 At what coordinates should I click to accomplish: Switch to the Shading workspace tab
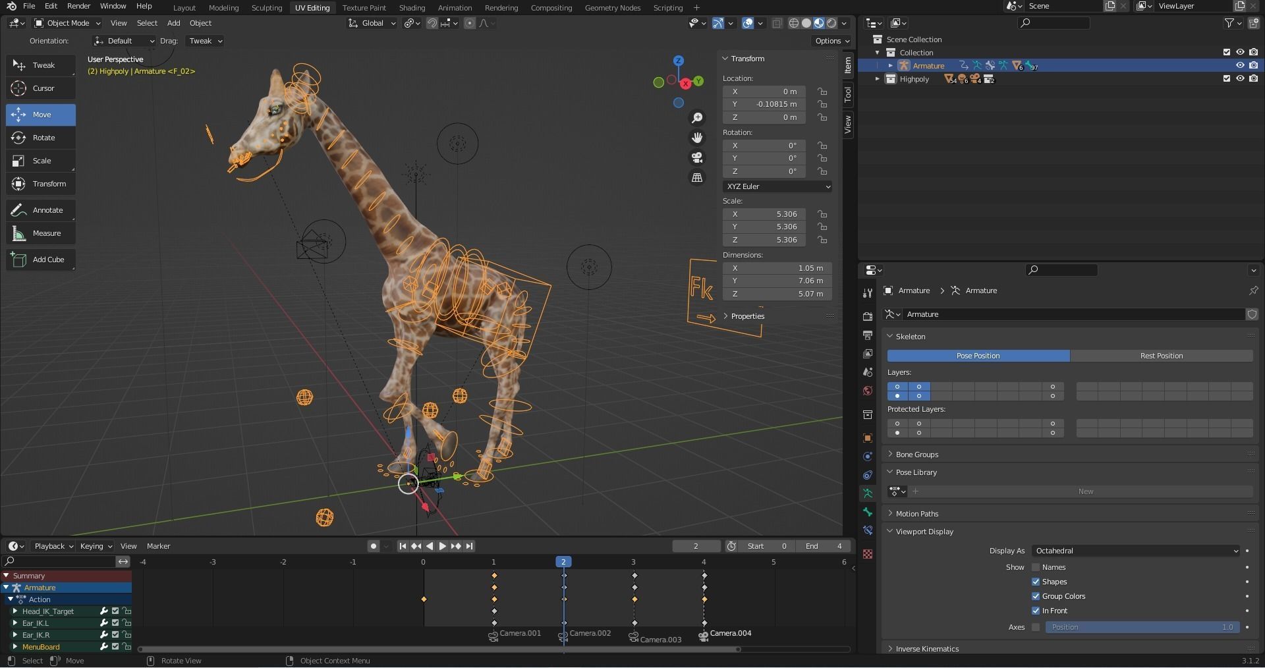[x=412, y=8]
